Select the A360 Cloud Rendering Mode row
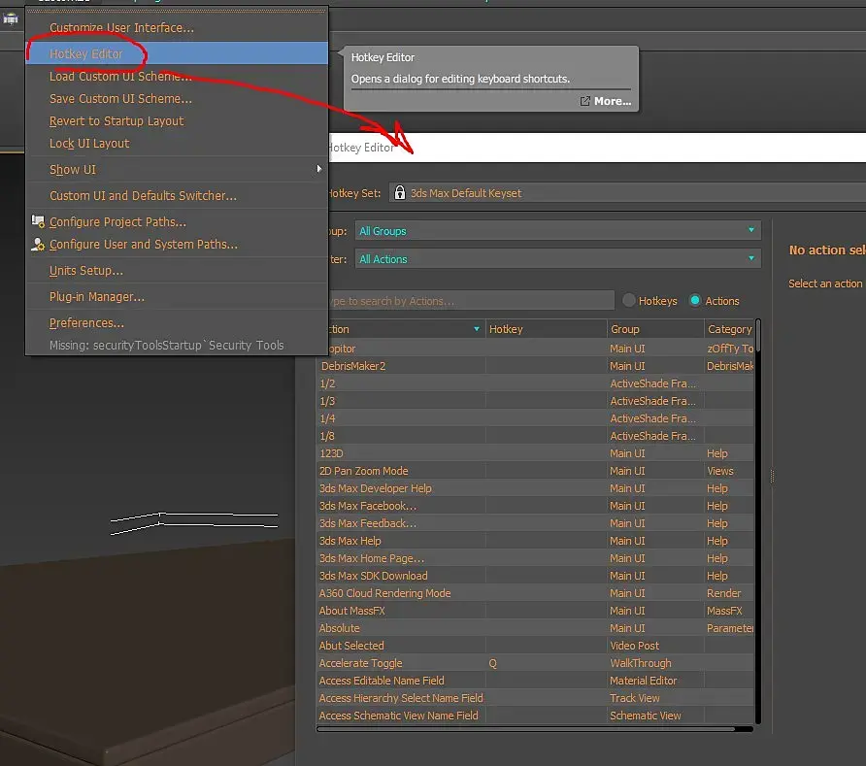The width and height of the screenshot is (866, 766). tap(535, 593)
